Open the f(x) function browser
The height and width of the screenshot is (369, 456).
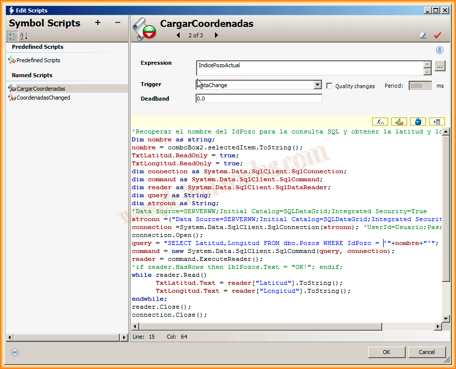click(380, 122)
